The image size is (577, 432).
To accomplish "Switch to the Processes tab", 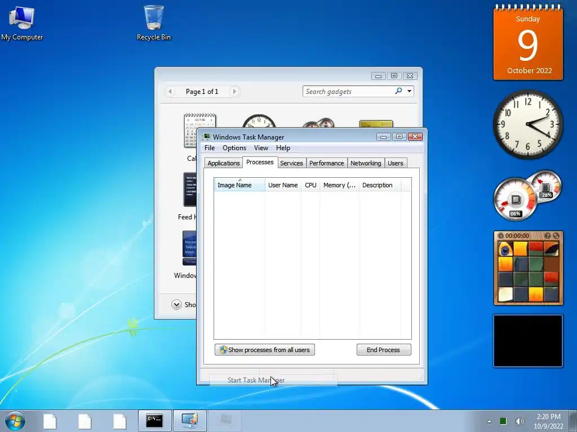I will click(x=260, y=162).
